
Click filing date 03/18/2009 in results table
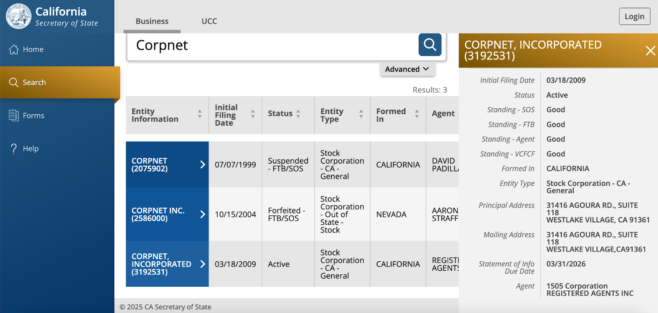pyautogui.click(x=235, y=264)
